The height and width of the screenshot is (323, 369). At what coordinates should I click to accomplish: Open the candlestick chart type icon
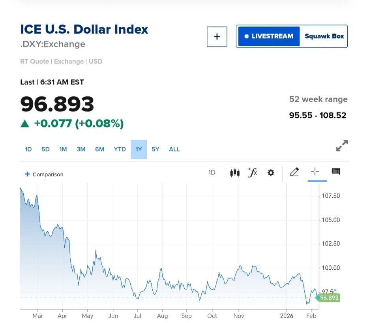(x=235, y=173)
